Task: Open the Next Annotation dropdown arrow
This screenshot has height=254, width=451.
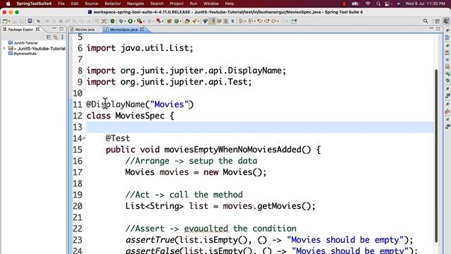Action: point(245,21)
